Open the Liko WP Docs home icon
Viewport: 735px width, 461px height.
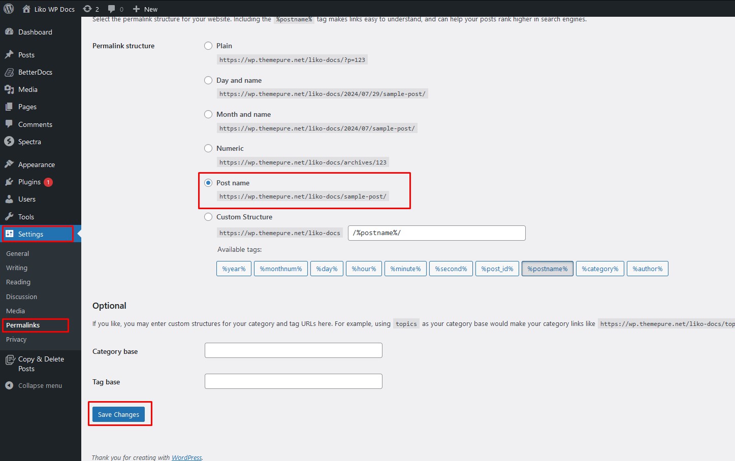coord(26,9)
